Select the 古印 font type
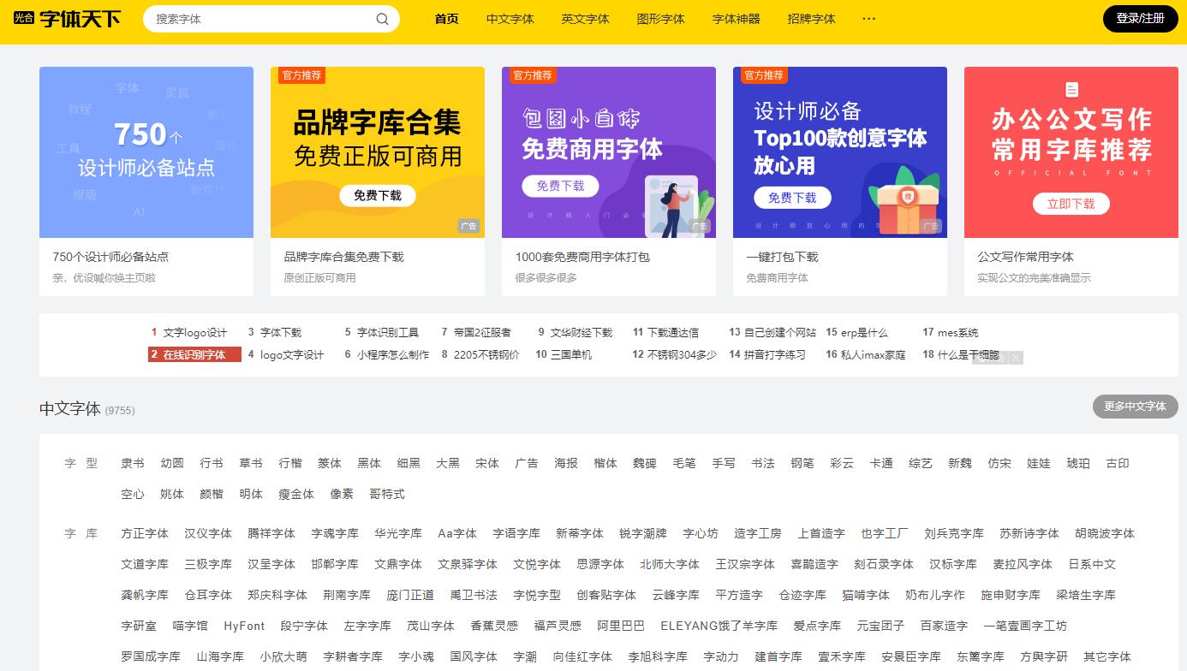 coord(1118,463)
